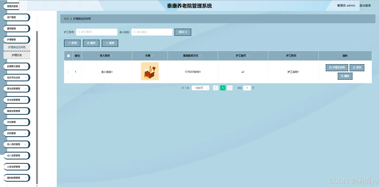
Task: Click the 管理员 admin label
Action: pos(346,6)
